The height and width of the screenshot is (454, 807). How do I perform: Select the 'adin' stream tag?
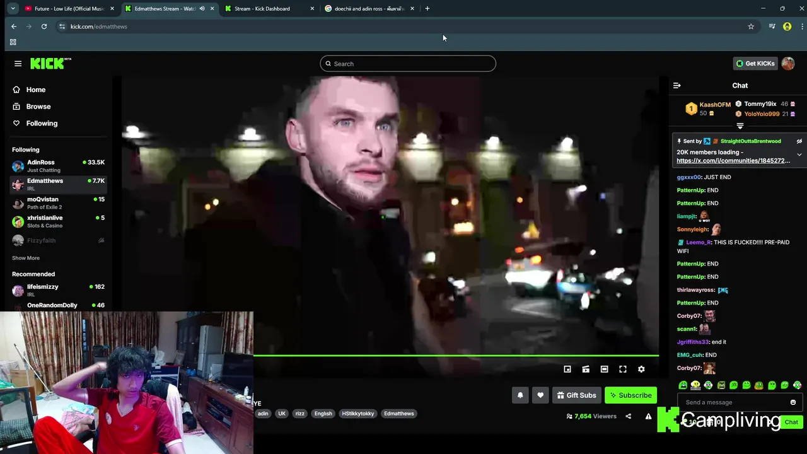263,414
